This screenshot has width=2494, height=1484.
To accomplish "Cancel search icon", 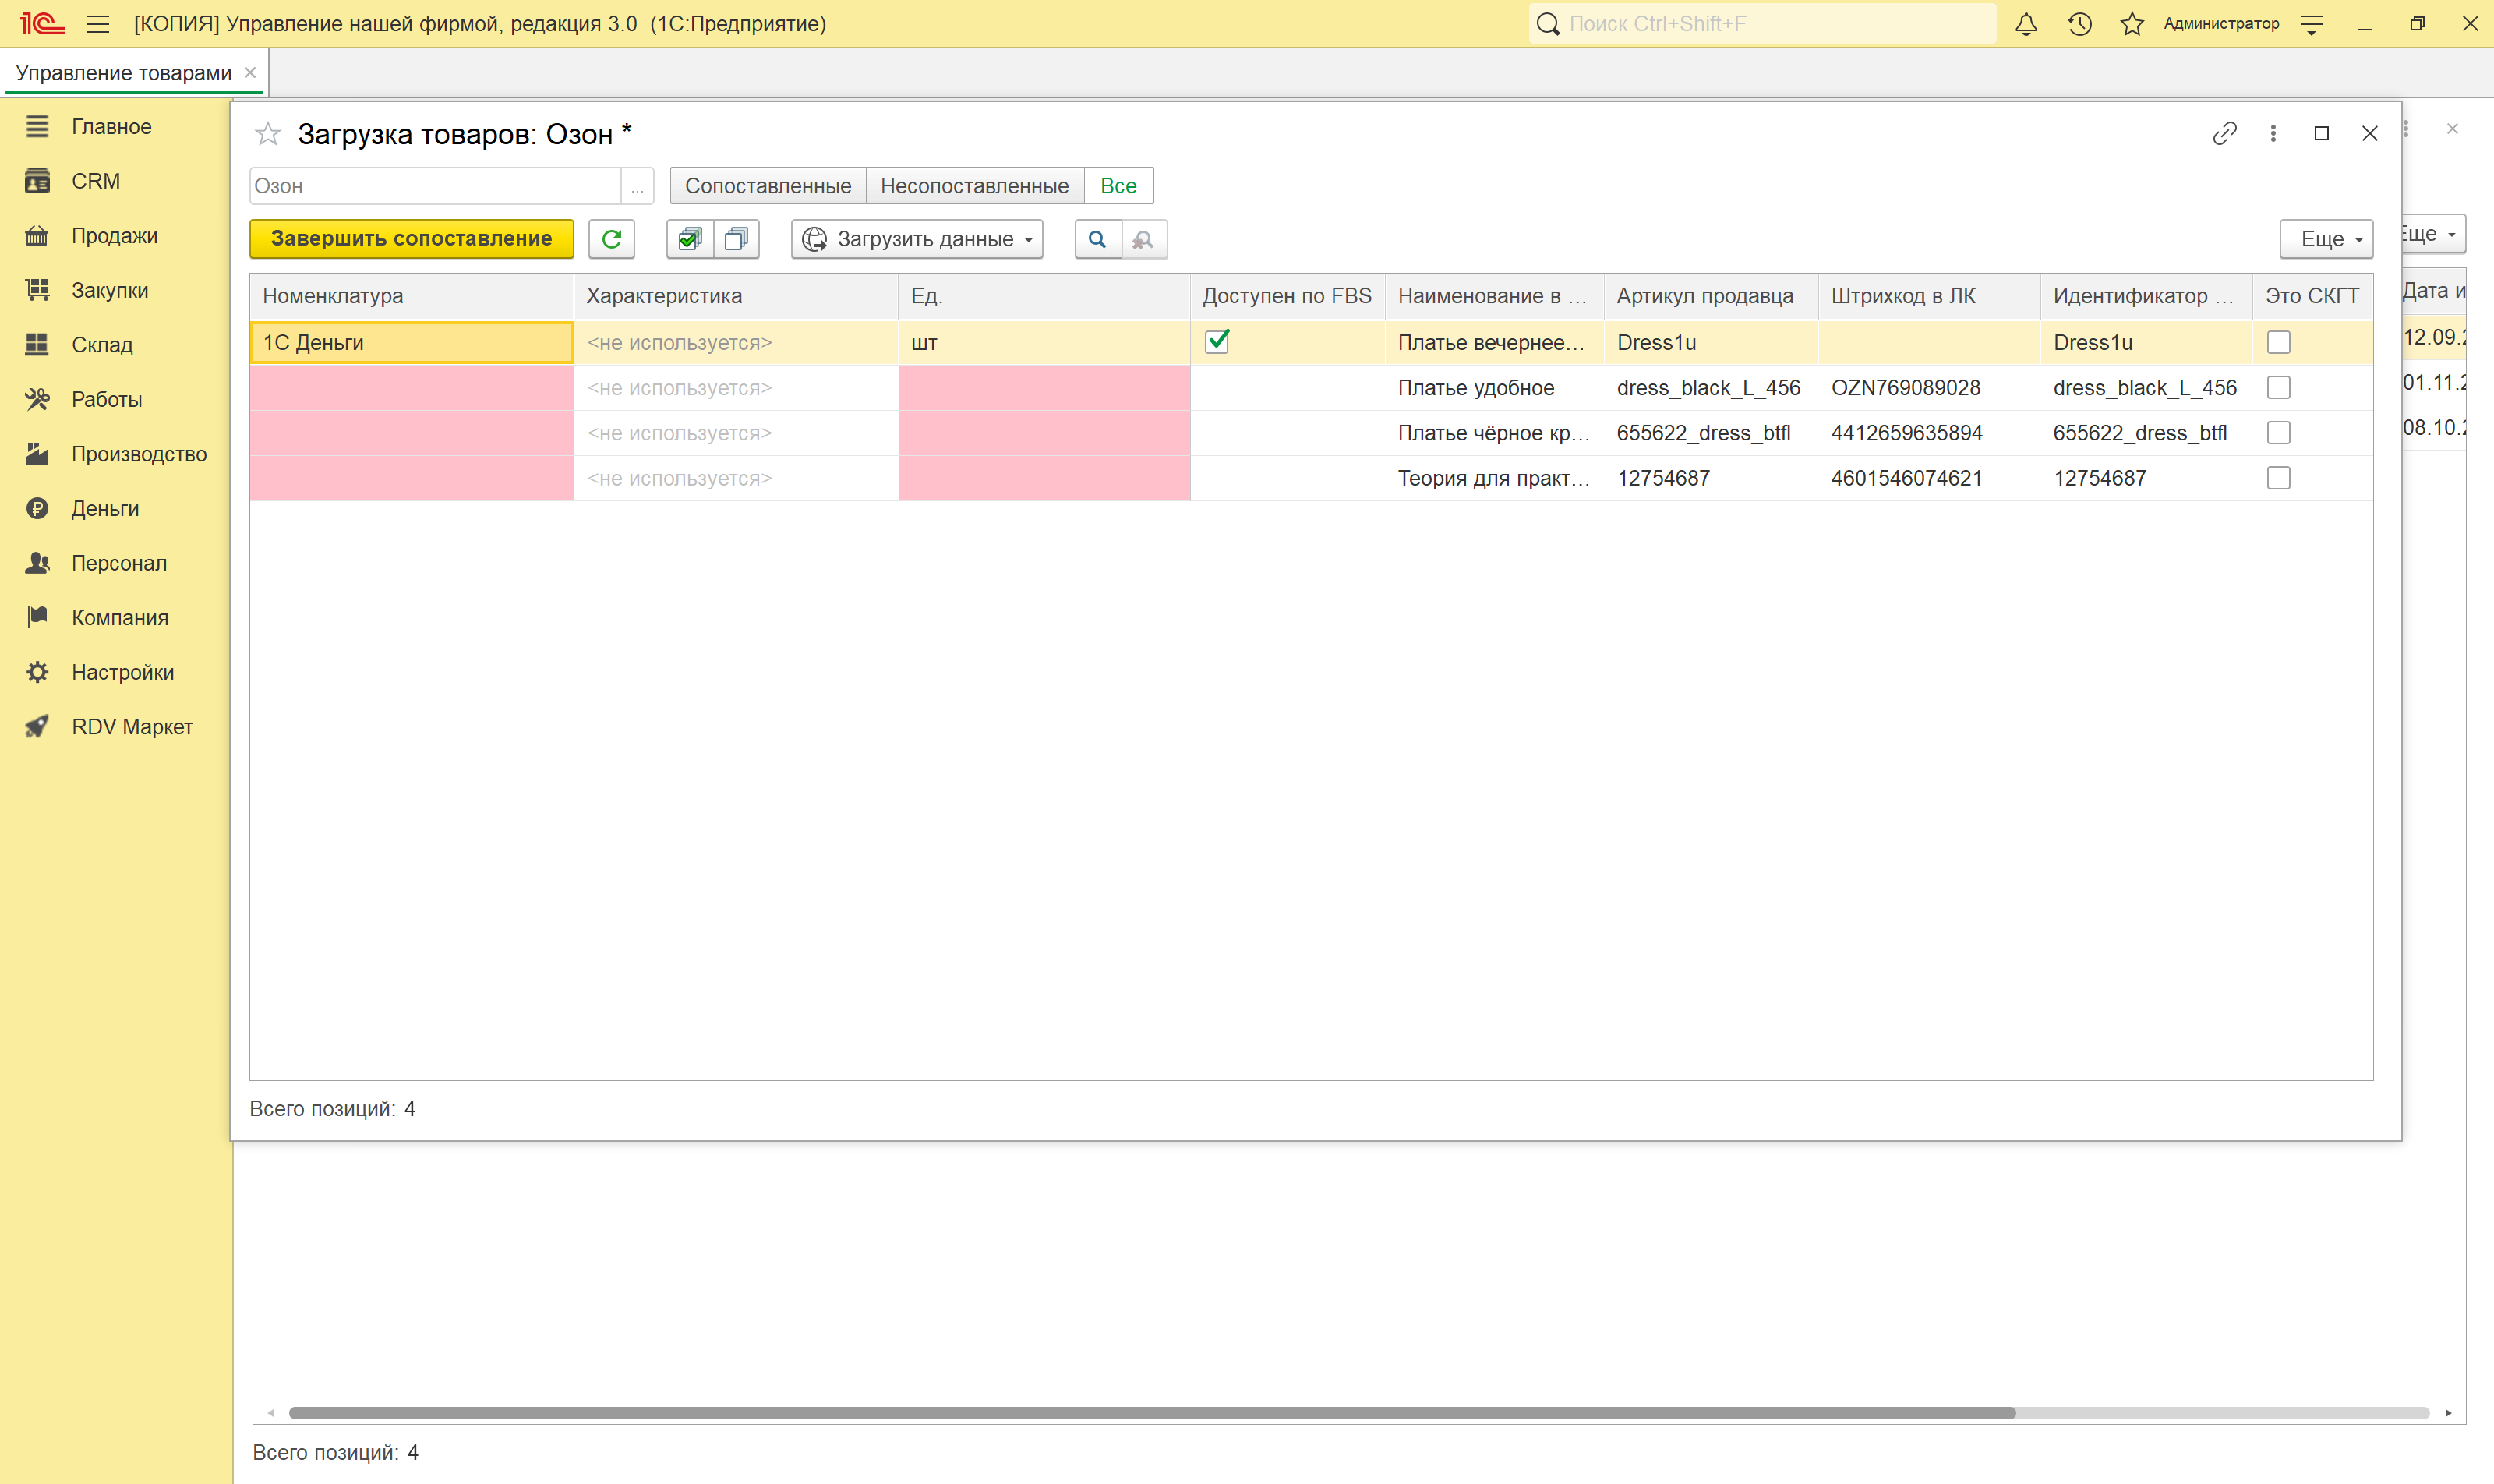I will (x=1144, y=239).
